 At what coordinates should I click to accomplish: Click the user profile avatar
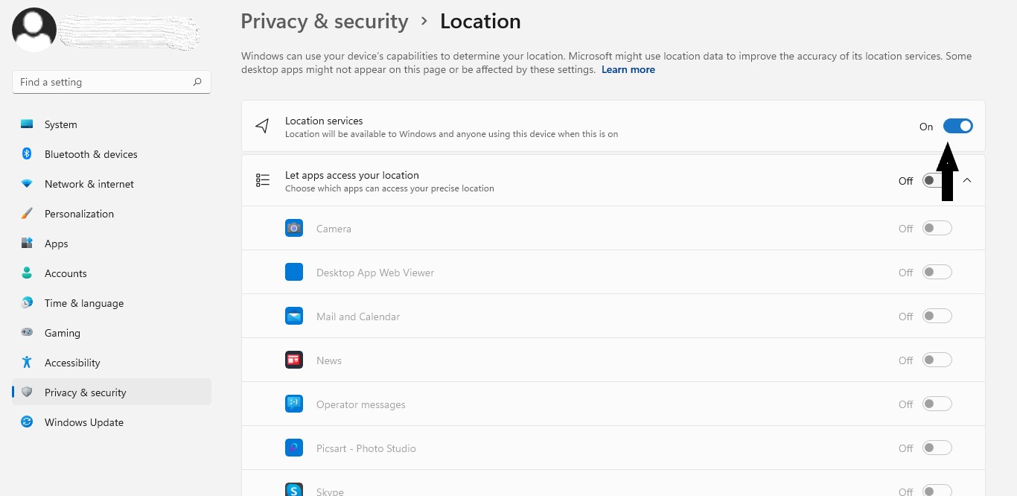coord(34,30)
